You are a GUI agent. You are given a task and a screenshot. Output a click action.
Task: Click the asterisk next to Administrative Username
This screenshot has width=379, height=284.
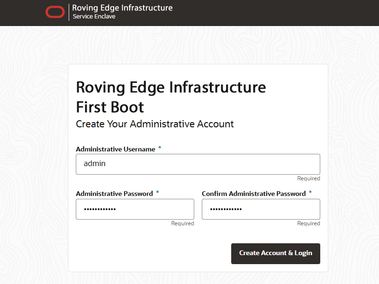pyautogui.click(x=160, y=147)
